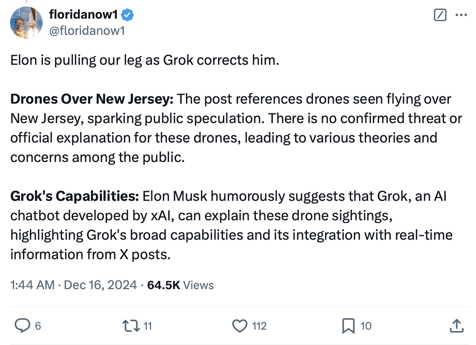
Task: Click the like count of 112
Action: [x=259, y=326]
